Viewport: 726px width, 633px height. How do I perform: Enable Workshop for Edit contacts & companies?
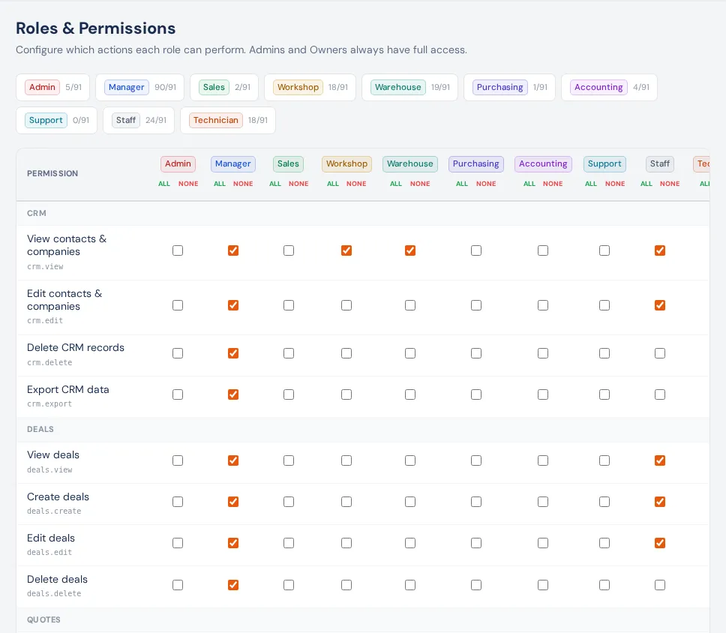click(x=346, y=305)
